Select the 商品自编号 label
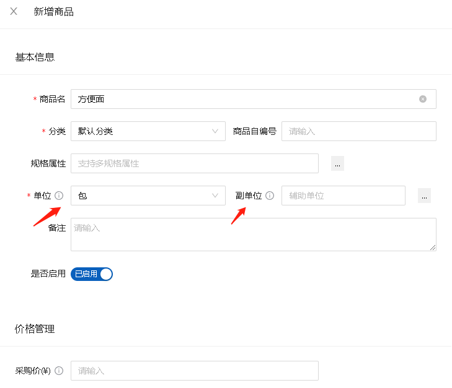 pyautogui.click(x=255, y=131)
